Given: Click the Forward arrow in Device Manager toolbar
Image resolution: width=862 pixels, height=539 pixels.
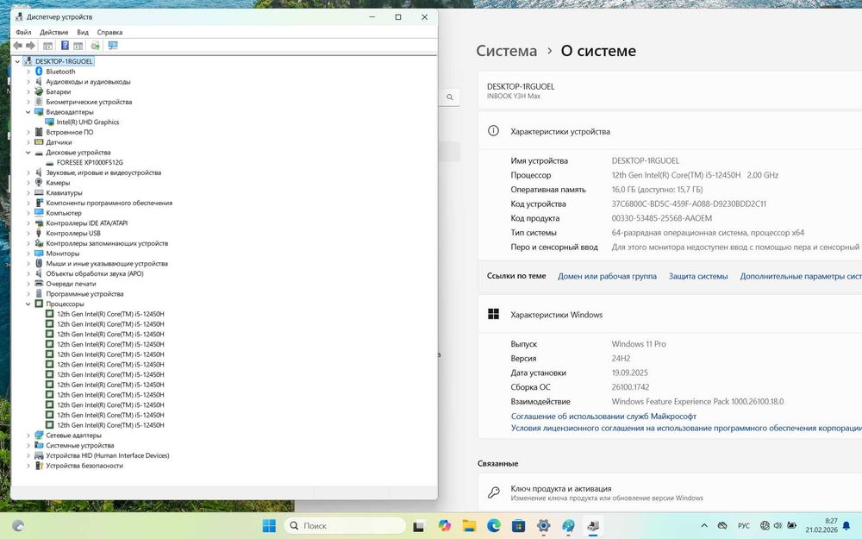Looking at the screenshot, I should coord(30,46).
